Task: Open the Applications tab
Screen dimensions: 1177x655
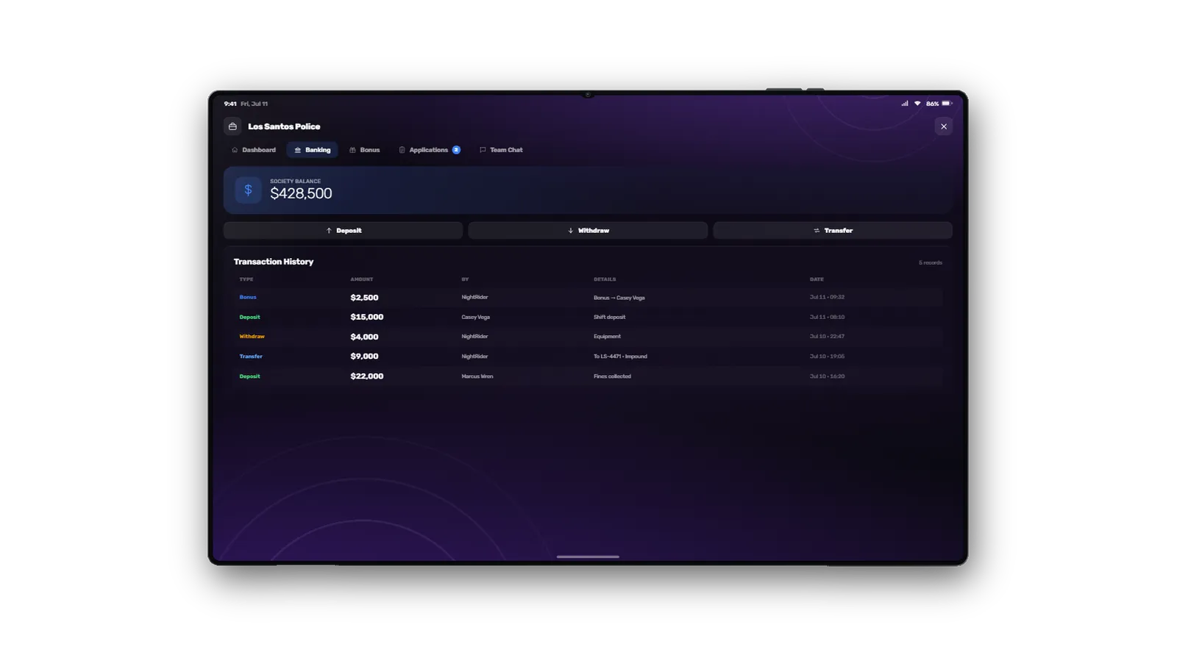Action: click(430, 150)
